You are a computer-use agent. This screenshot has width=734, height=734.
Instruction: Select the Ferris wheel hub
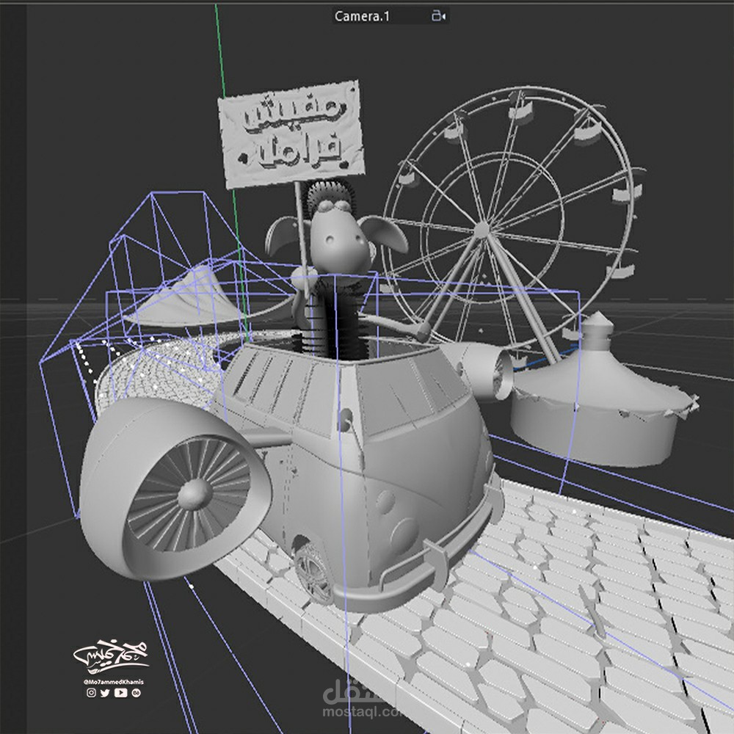pyautogui.click(x=482, y=230)
